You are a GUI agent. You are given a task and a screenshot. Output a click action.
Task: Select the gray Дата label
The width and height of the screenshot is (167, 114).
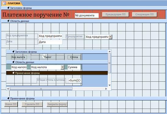22,42
